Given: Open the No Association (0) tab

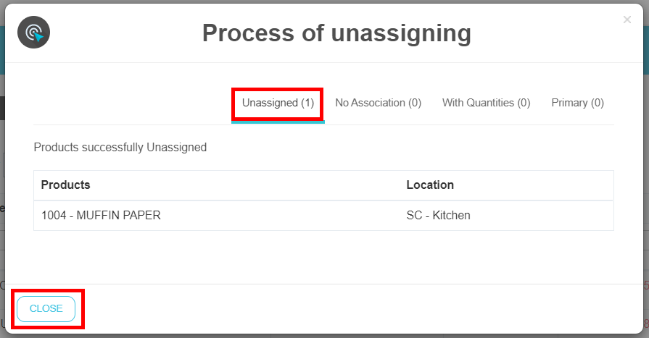Looking at the screenshot, I should (378, 103).
